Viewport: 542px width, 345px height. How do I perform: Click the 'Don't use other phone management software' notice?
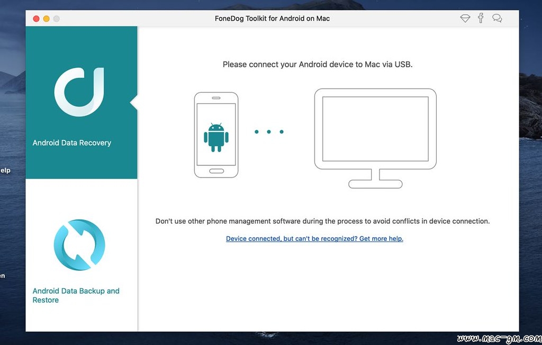click(322, 221)
